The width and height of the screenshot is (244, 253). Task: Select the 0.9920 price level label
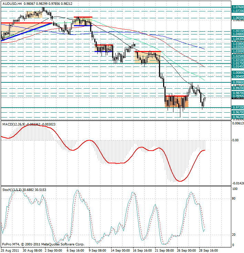click(238, 88)
